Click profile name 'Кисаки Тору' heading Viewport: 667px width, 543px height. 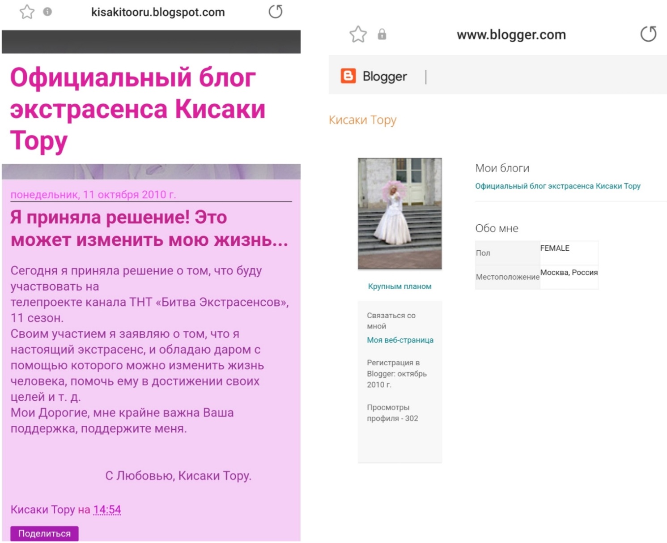tap(363, 120)
